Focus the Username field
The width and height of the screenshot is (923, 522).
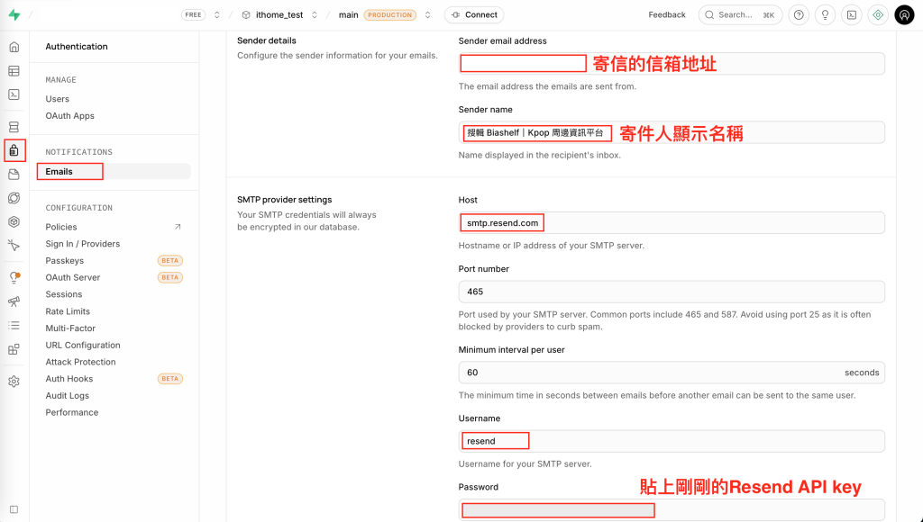coord(672,442)
